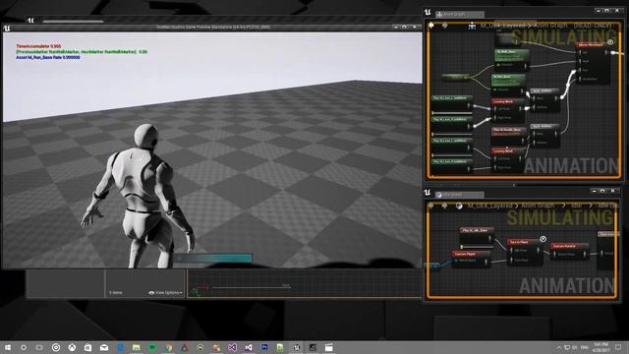Select the tab of the lower graph window

(459, 195)
